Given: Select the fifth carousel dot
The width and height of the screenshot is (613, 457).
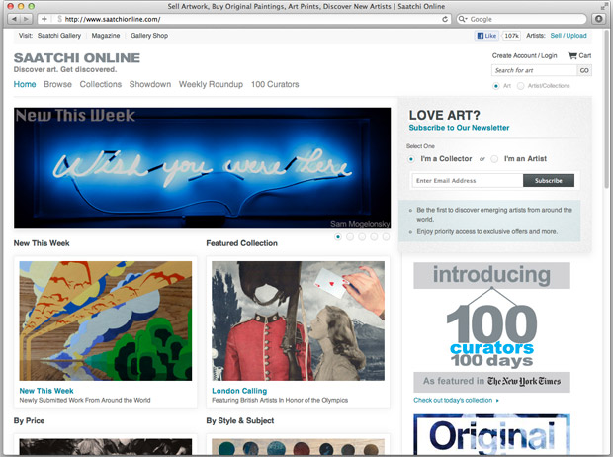Looking at the screenshot, I should pos(386,237).
